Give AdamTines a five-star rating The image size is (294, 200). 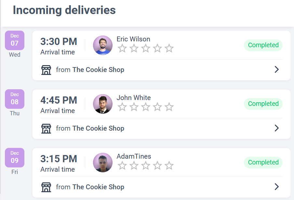169,165
